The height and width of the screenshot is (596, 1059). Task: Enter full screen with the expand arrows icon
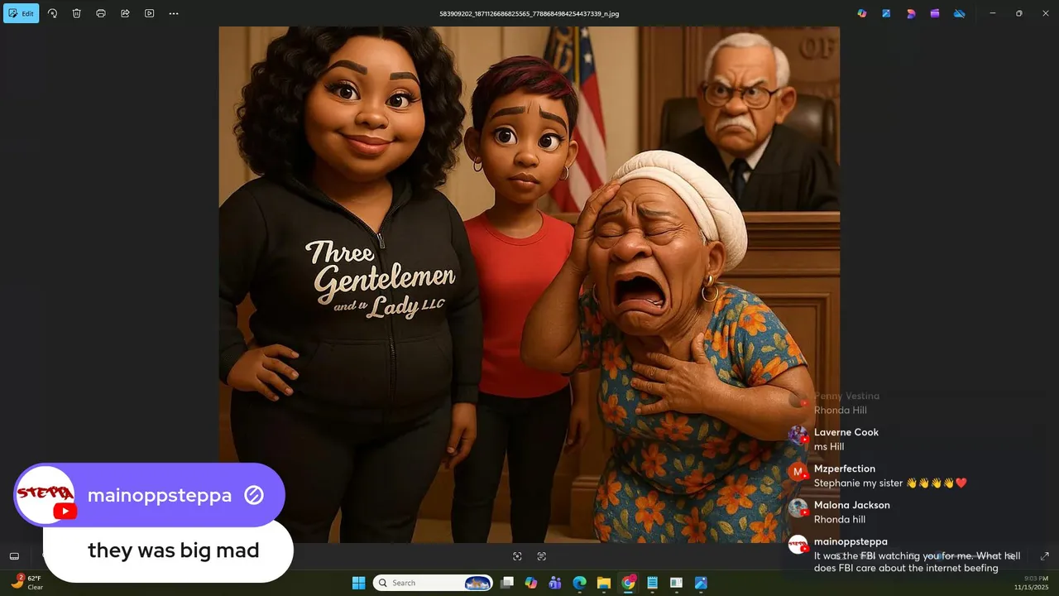coord(1045,556)
